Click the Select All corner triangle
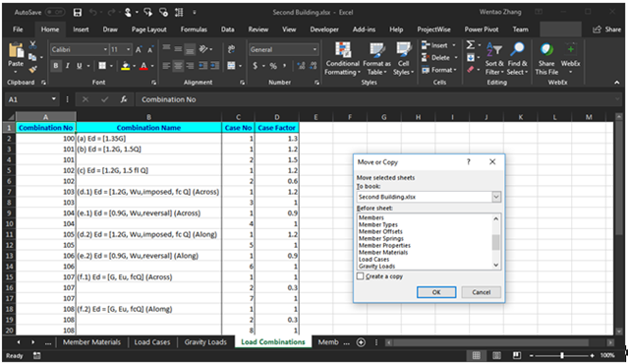Image resolution: width=628 pixels, height=363 pixels. [x=11, y=117]
